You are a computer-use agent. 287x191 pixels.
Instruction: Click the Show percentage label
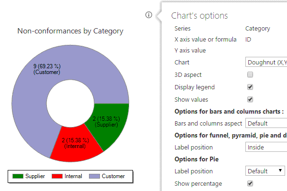click(198, 184)
